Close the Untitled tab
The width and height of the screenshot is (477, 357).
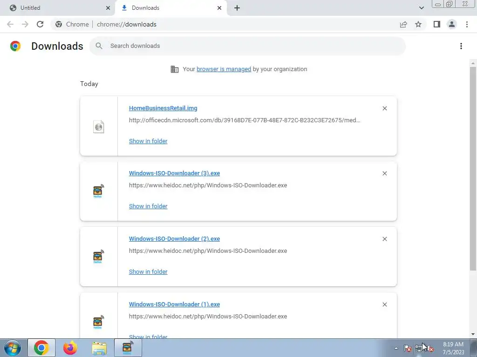108,8
